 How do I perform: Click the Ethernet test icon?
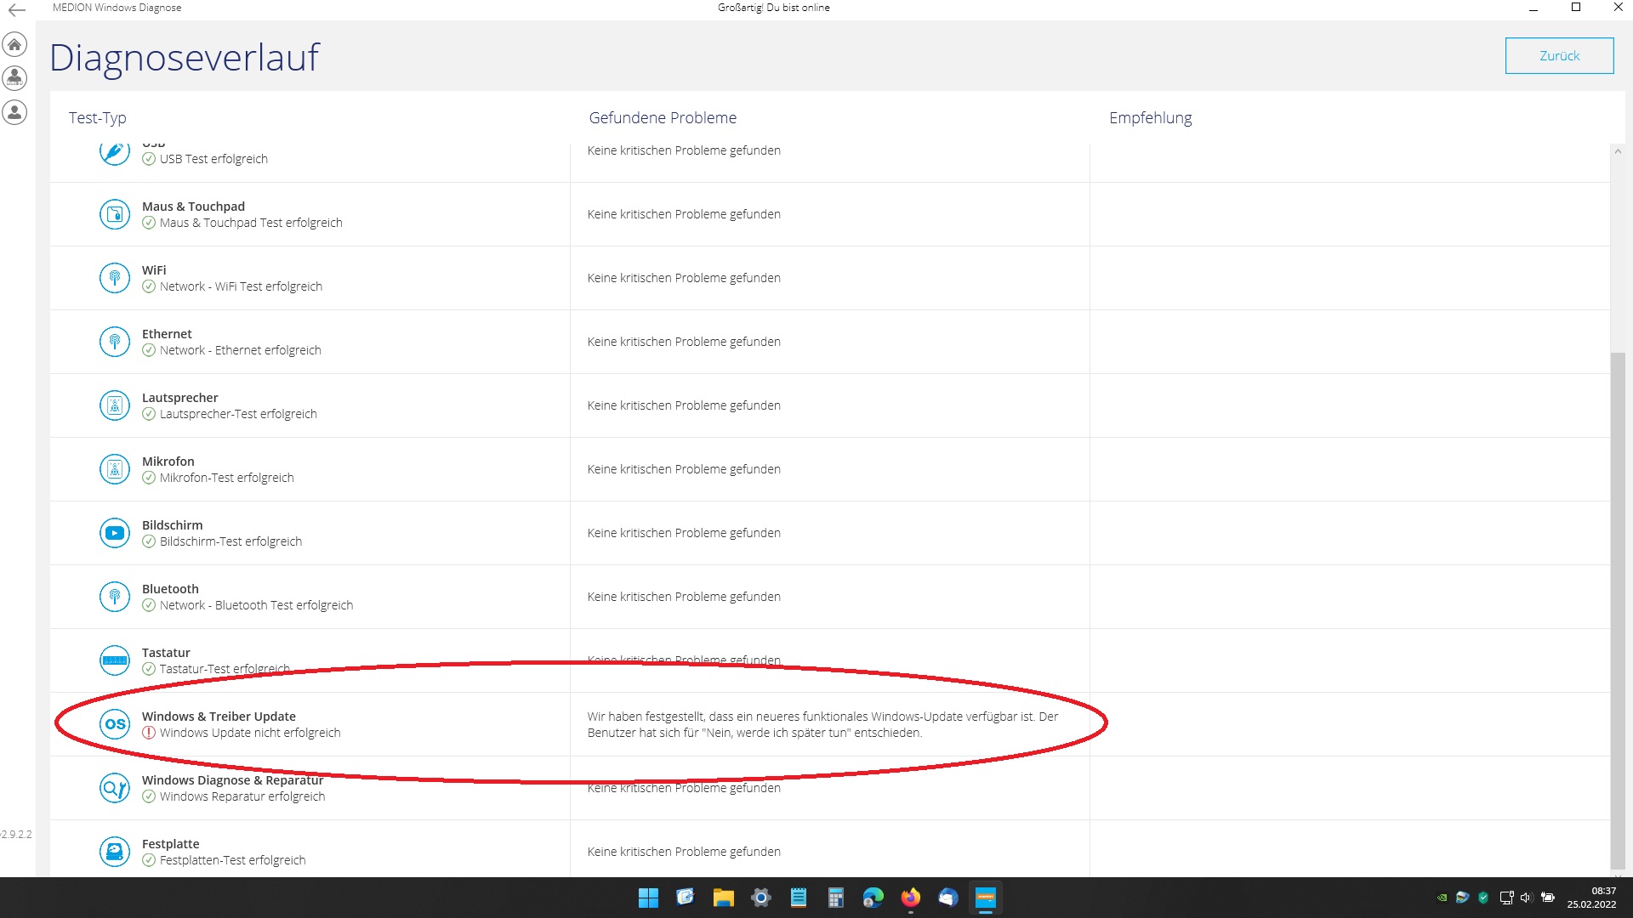pyautogui.click(x=115, y=342)
